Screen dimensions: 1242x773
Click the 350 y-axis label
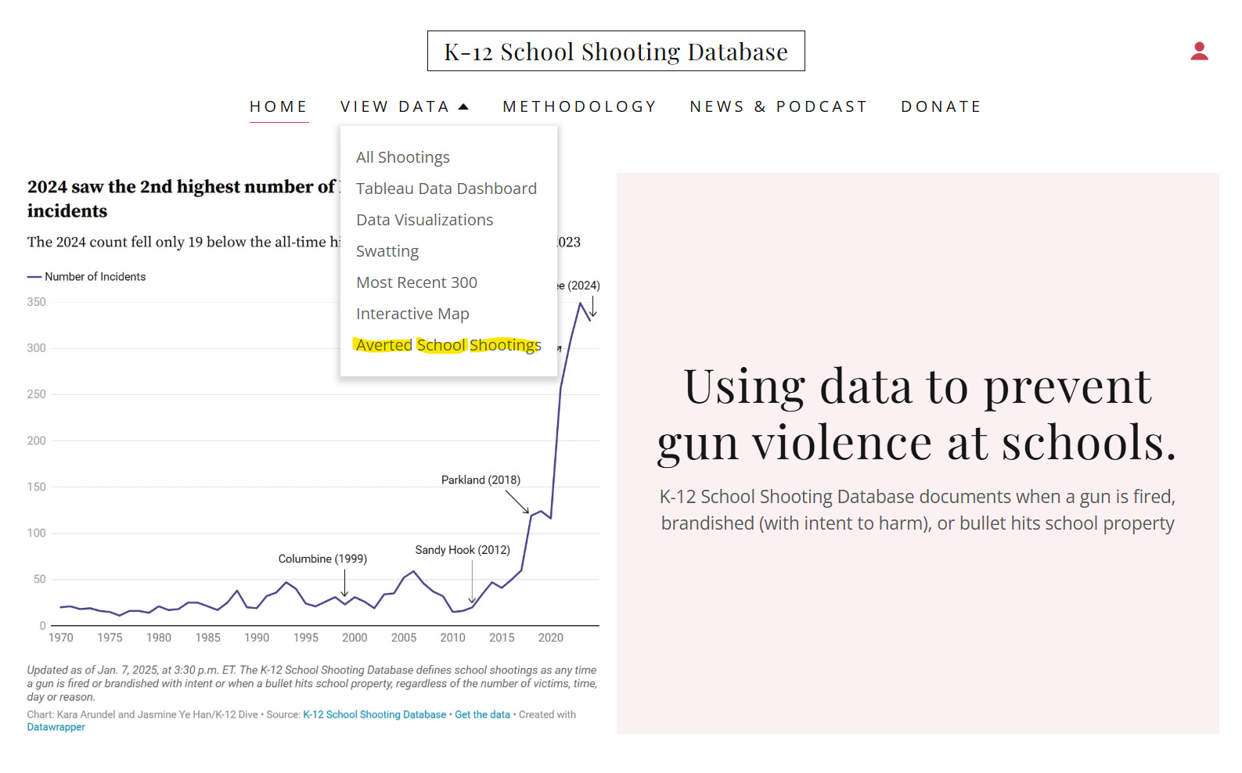[x=36, y=302]
